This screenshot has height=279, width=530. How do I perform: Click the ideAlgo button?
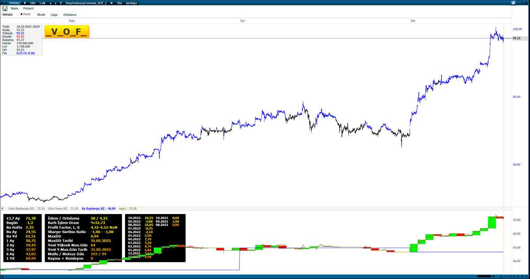(x=131, y=3)
